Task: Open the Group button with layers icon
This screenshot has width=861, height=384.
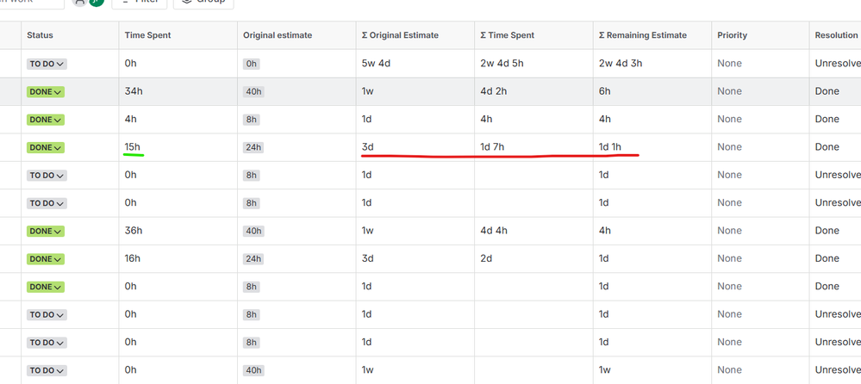Action: tap(203, 3)
